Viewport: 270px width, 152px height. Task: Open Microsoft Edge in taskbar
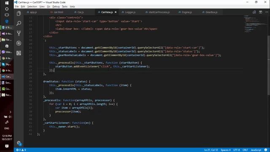(x=7, y=21)
